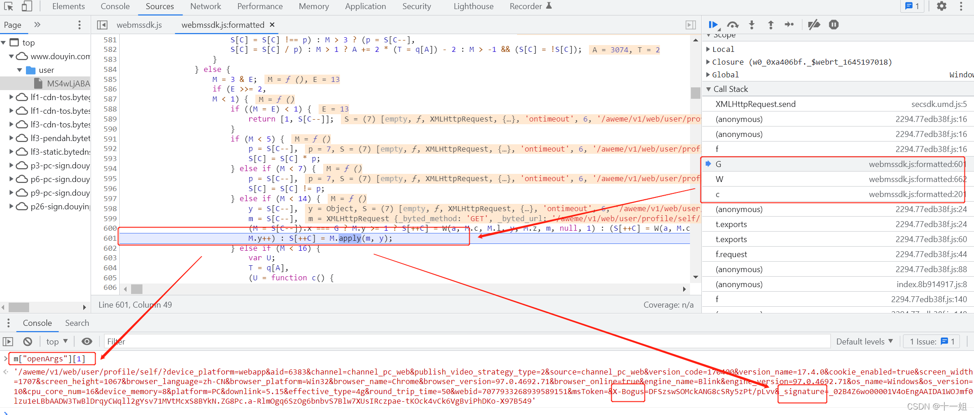The height and width of the screenshot is (415, 974).
Task: Resume script execution in debugger
Action: click(x=713, y=25)
